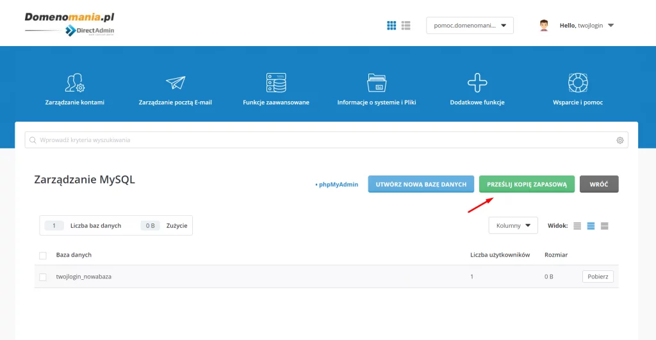Open Funkcje zaawansowane menu label
This screenshot has height=340, width=656.
click(276, 102)
